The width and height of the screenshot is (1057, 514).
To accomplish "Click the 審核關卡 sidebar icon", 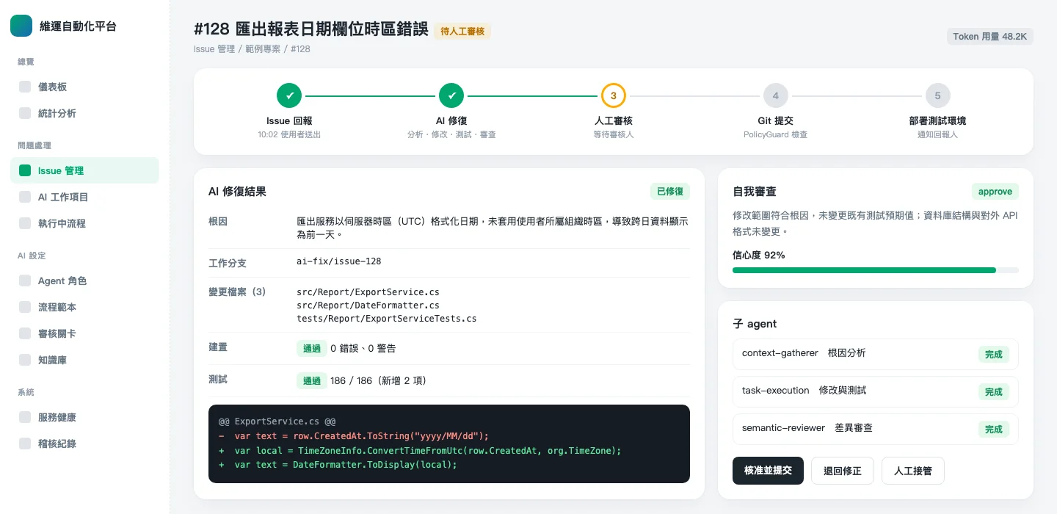I will (25, 333).
